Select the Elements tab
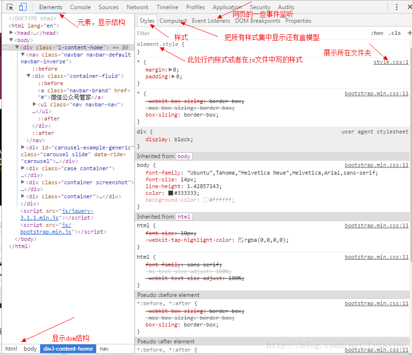 click(51, 7)
